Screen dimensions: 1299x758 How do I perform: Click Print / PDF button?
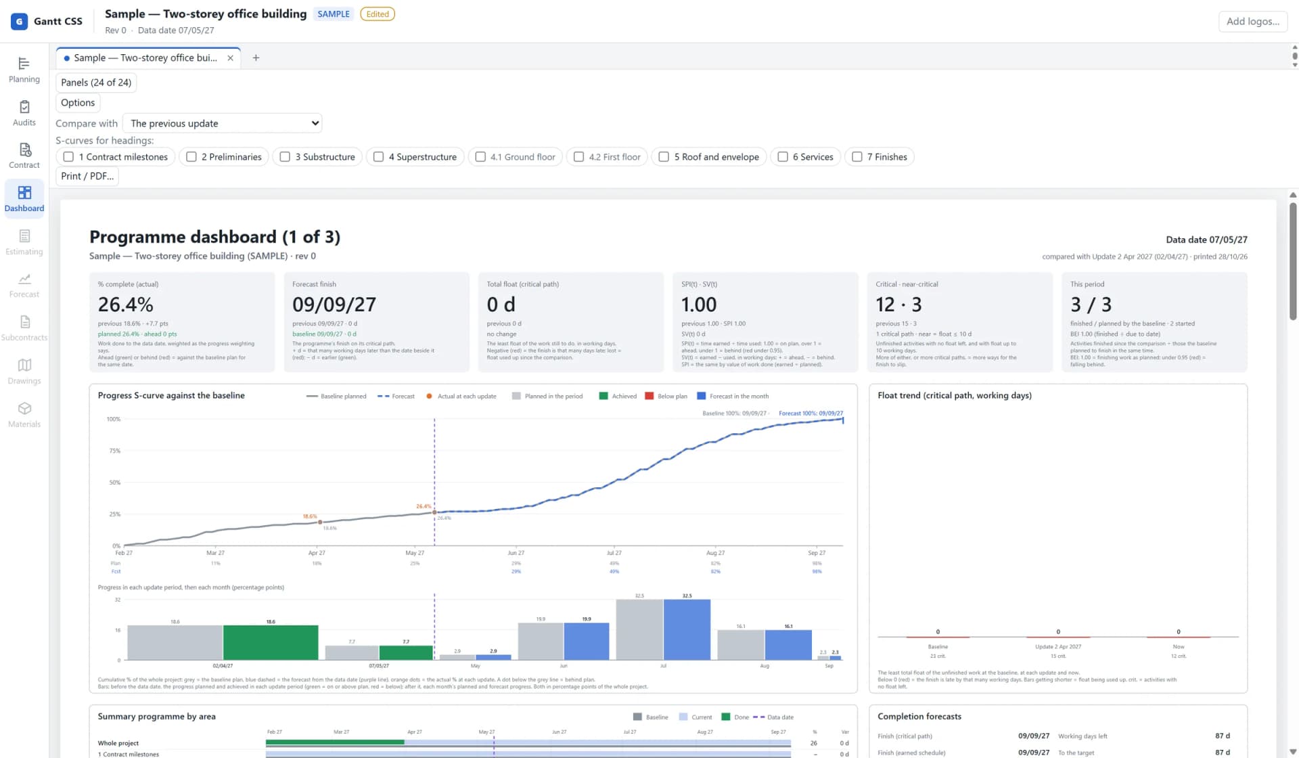[87, 176]
